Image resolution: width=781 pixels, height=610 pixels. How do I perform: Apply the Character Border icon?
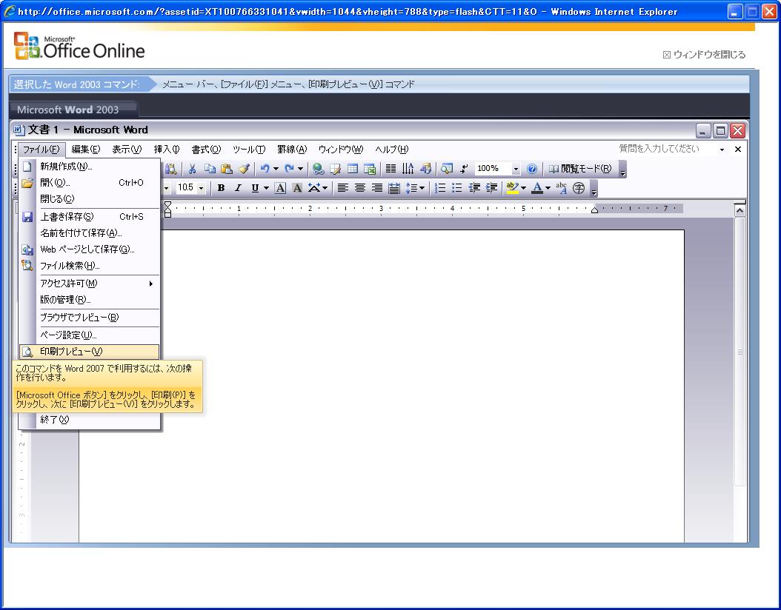point(280,187)
